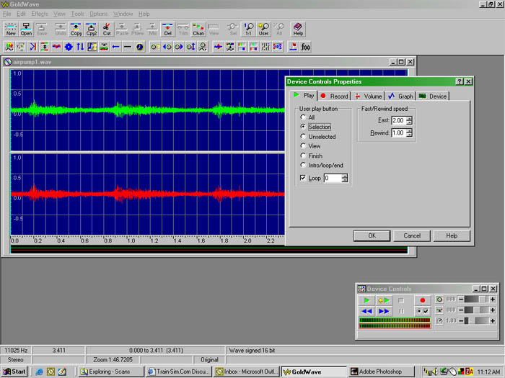Click Help button in Device Controls Properties

(452, 235)
